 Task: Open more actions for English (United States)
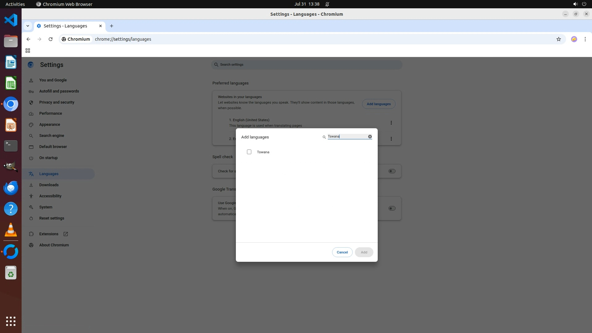(x=391, y=123)
